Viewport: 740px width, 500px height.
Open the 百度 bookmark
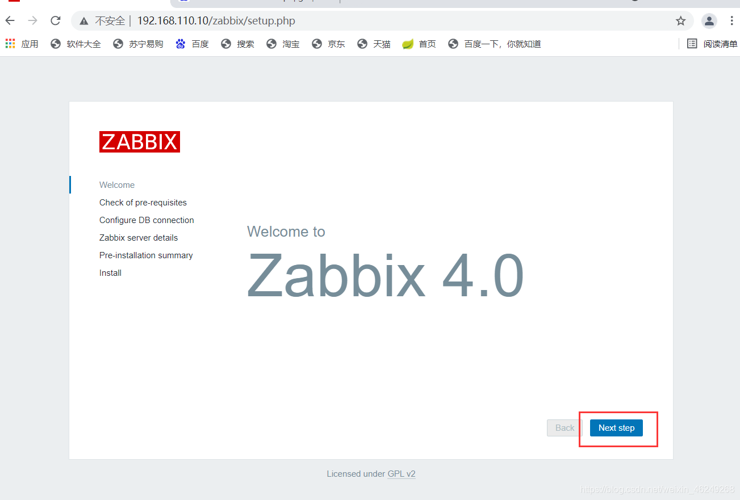(x=192, y=44)
